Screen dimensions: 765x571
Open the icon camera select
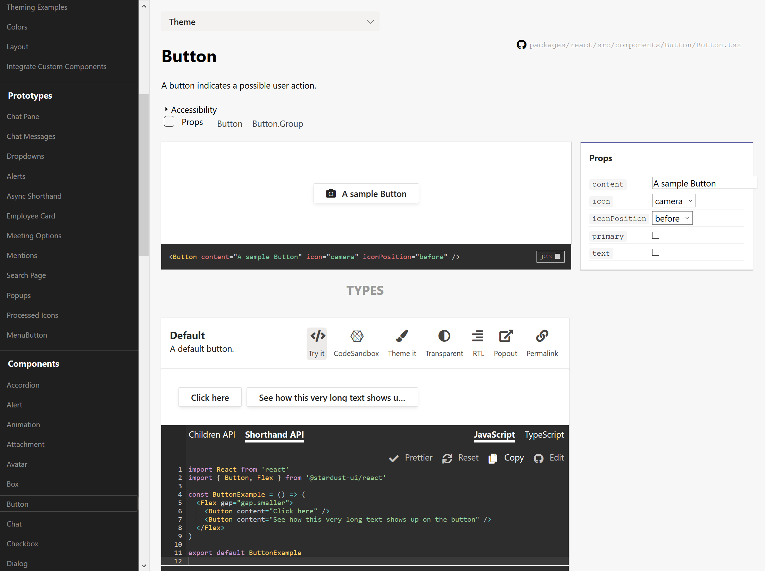tap(673, 201)
